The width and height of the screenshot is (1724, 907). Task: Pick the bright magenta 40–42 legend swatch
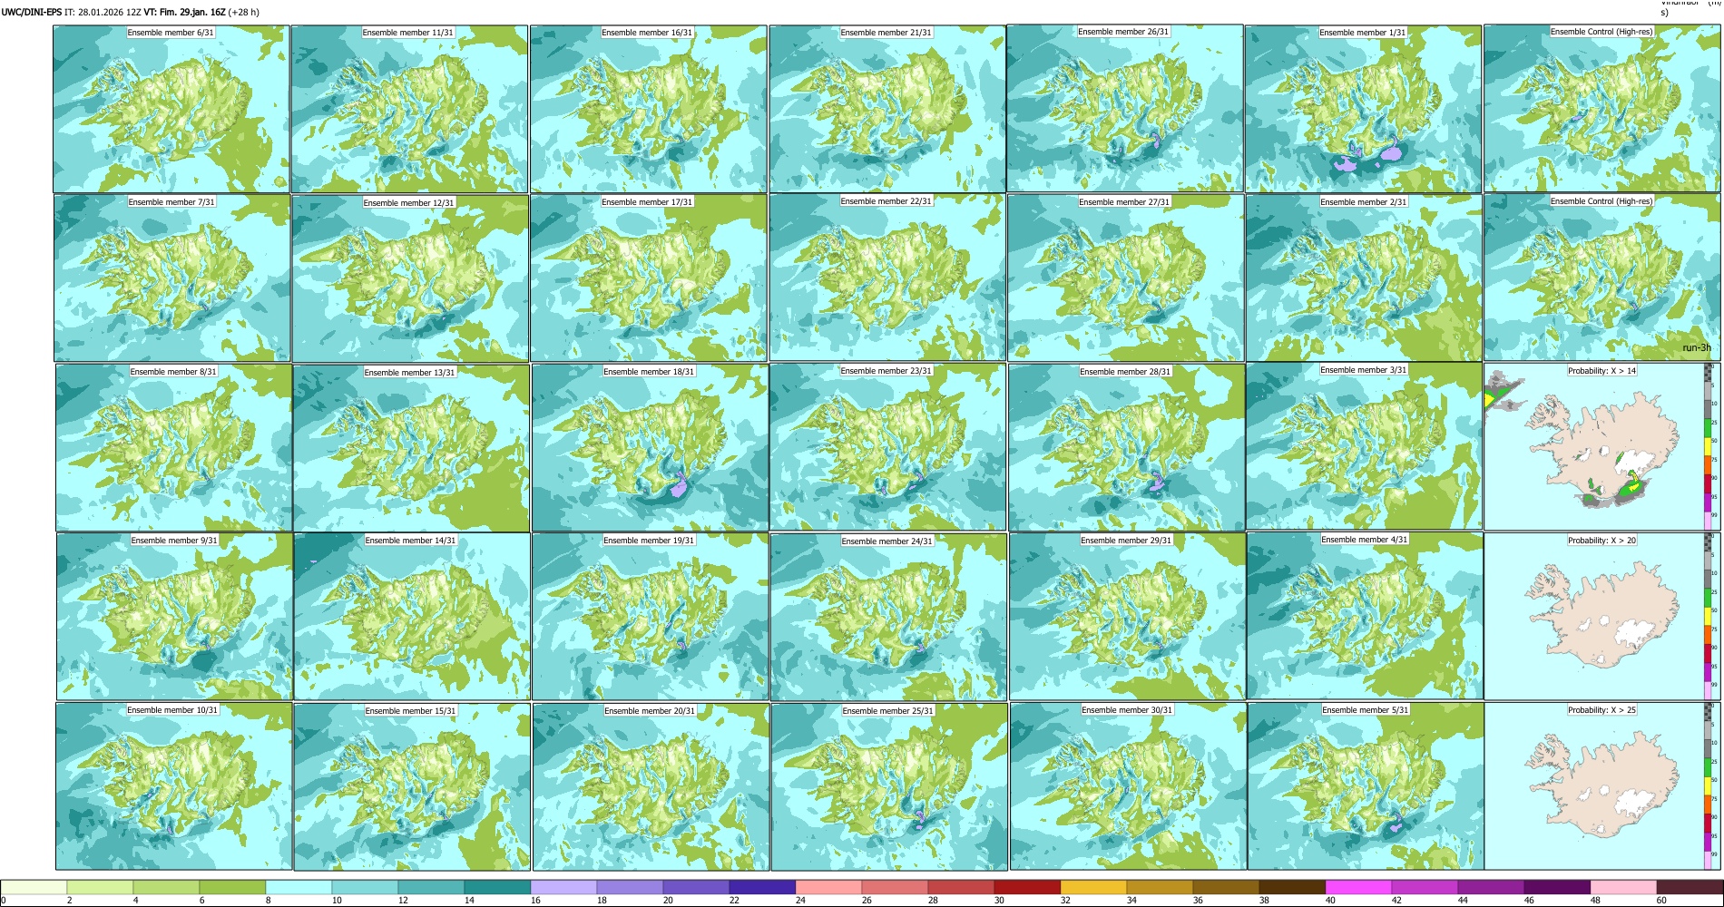pos(1358,887)
